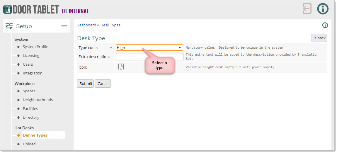Go to Users in the sidebar
This screenshot has height=153, width=337.
[x=28, y=64]
